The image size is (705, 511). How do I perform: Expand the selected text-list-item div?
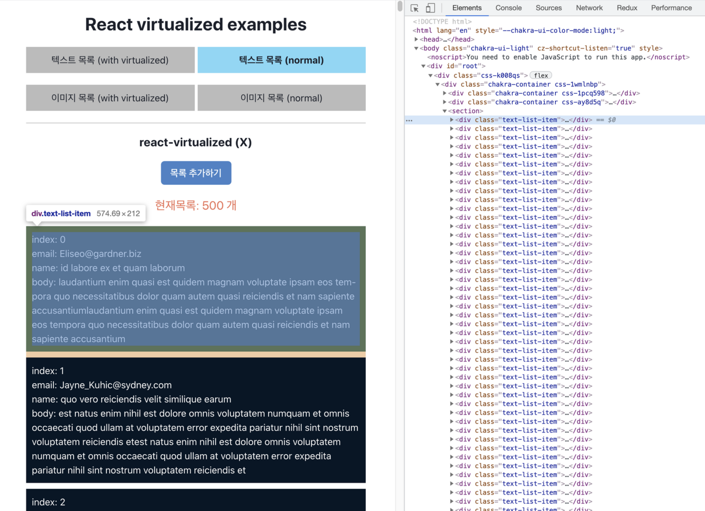point(452,120)
